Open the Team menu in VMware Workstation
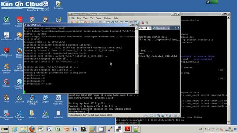Screen dimensions: 237x133 point(99,18)
